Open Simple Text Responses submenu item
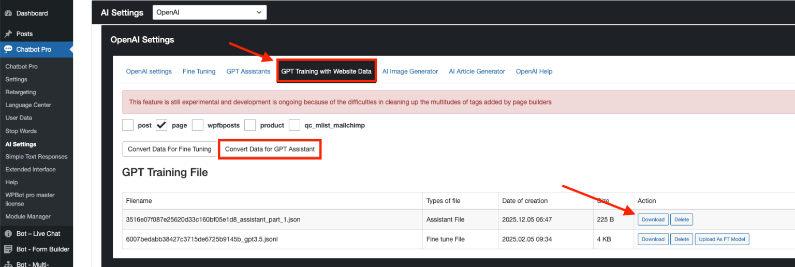 36,157
